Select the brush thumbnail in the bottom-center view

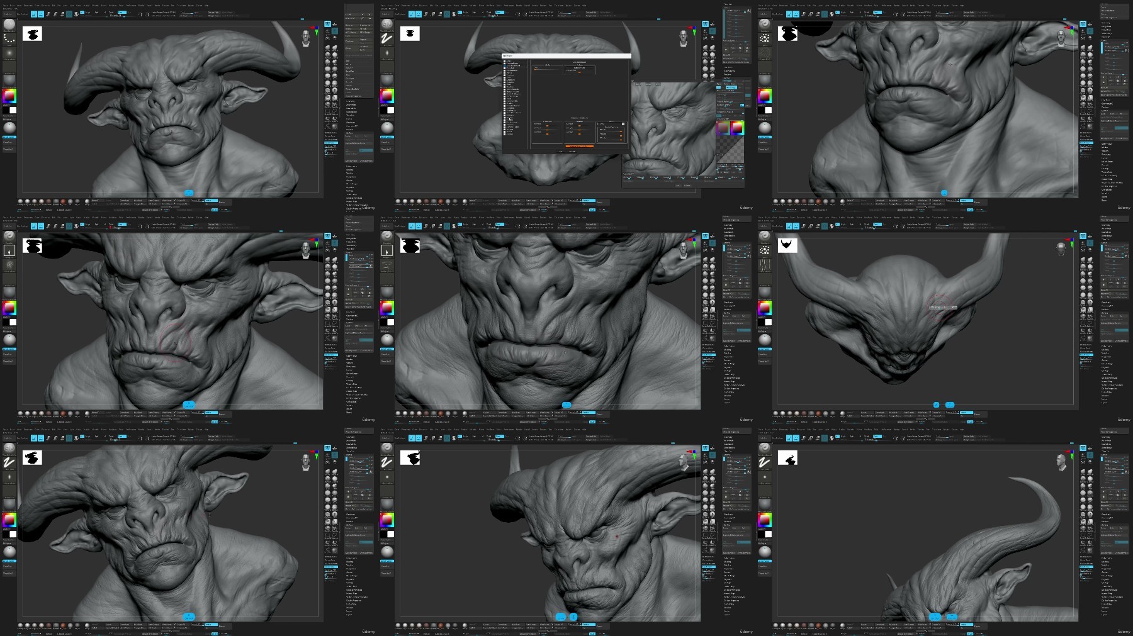tap(386, 449)
